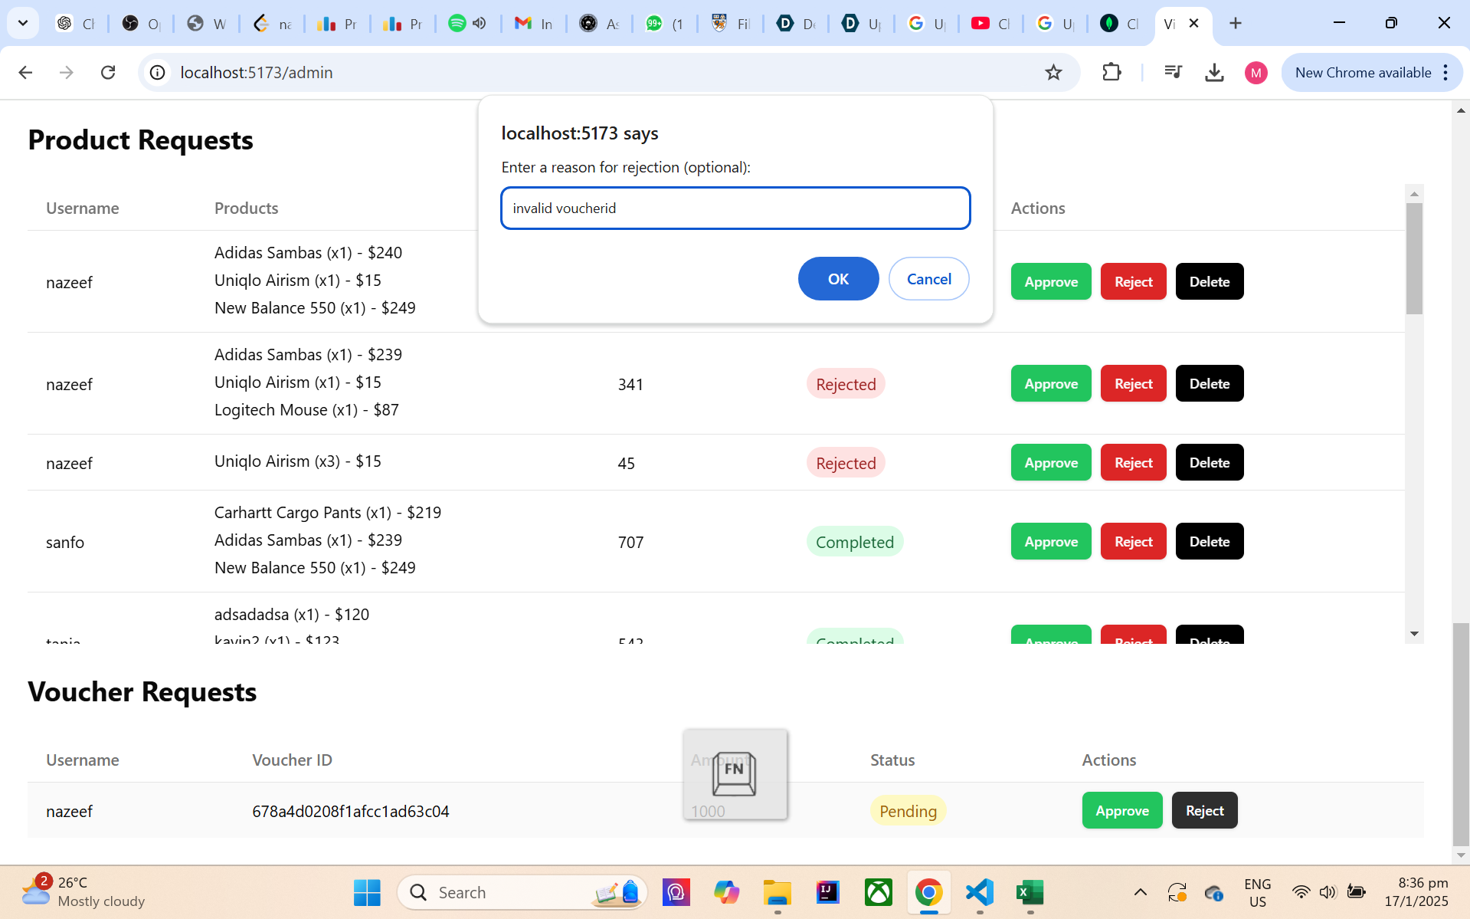Switch ENG US input language
This screenshot has height=919, width=1470.
point(1257,892)
